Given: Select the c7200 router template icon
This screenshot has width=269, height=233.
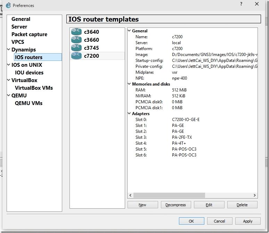Looking at the screenshot, I should (76, 56).
